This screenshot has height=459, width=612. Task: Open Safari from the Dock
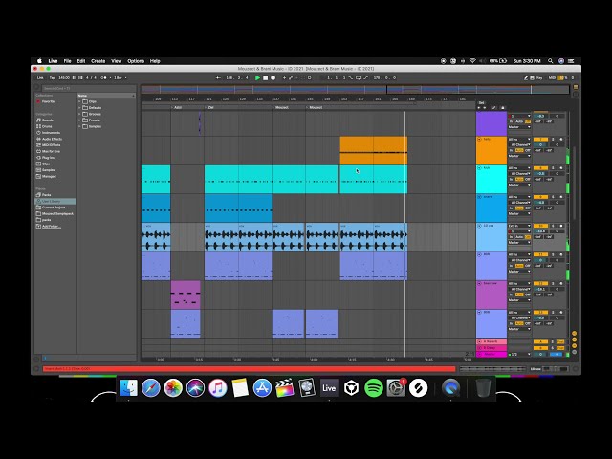(151, 388)
